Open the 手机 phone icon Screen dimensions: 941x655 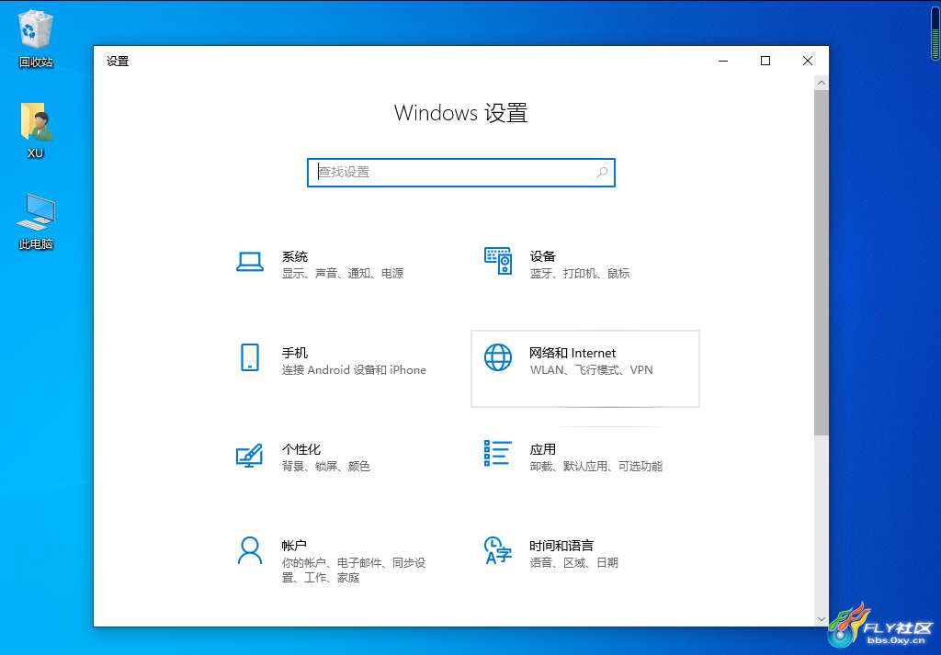point(250,357)
